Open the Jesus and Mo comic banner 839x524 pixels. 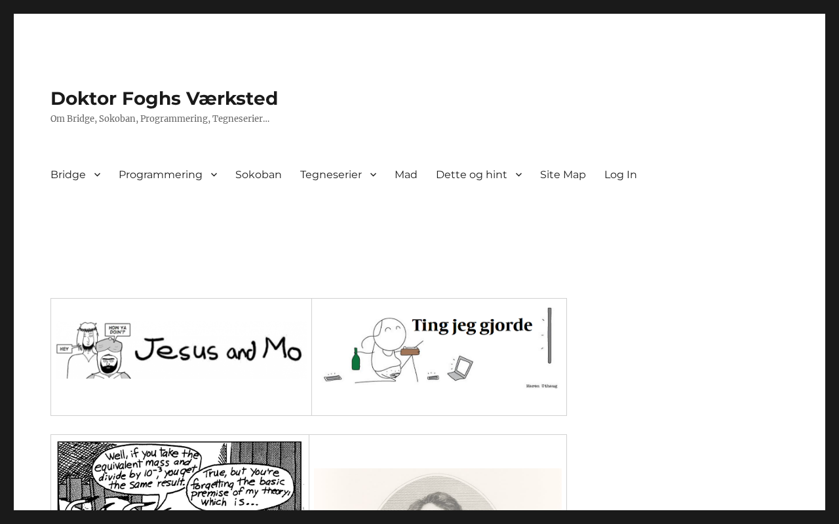click(181, 350)
